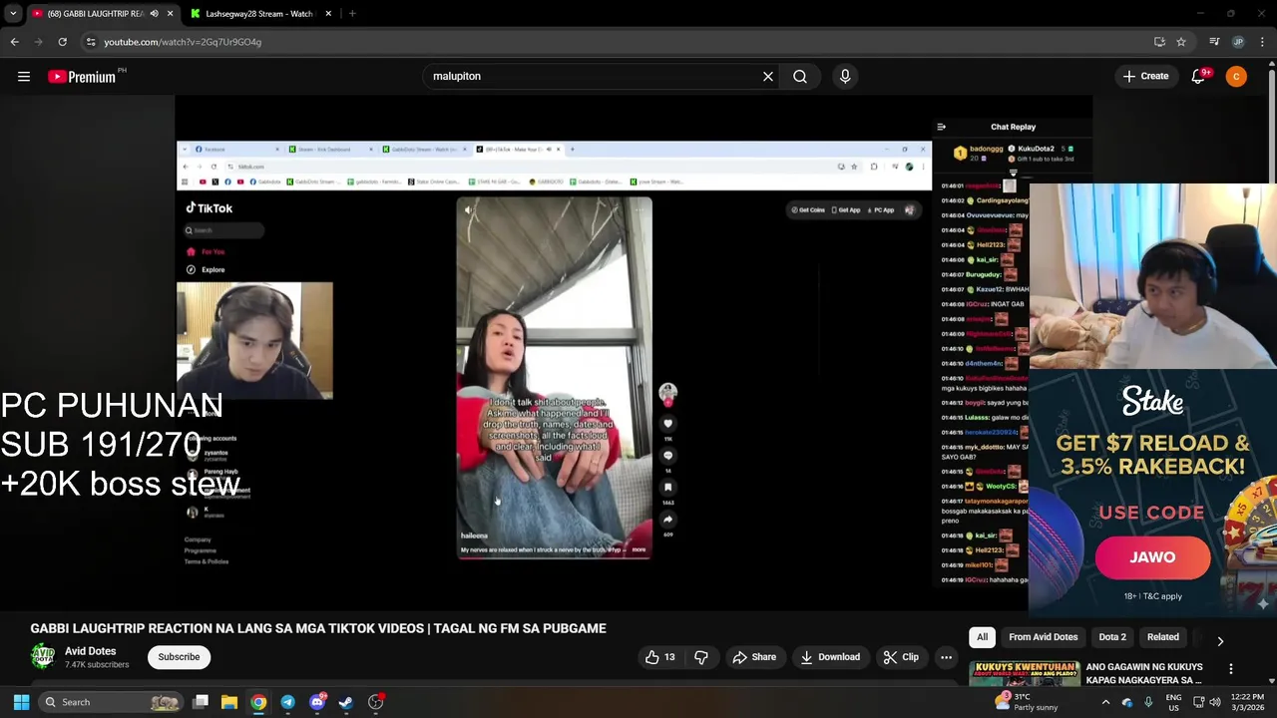
Task: Open the YouTube guide hamburger menu
Action: [x=24, y=77]
